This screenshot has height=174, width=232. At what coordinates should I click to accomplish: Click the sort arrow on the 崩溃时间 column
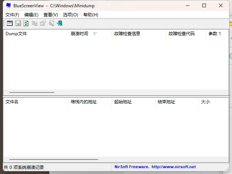click(95, 34)
